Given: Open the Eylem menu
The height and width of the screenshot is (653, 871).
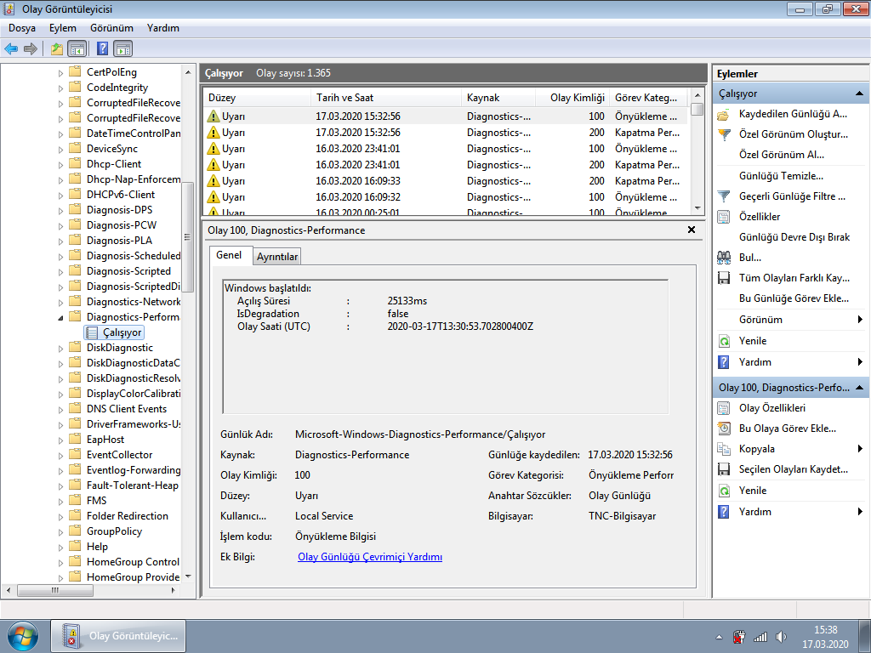Looking at the screenshot, I should tap(63, 28).
